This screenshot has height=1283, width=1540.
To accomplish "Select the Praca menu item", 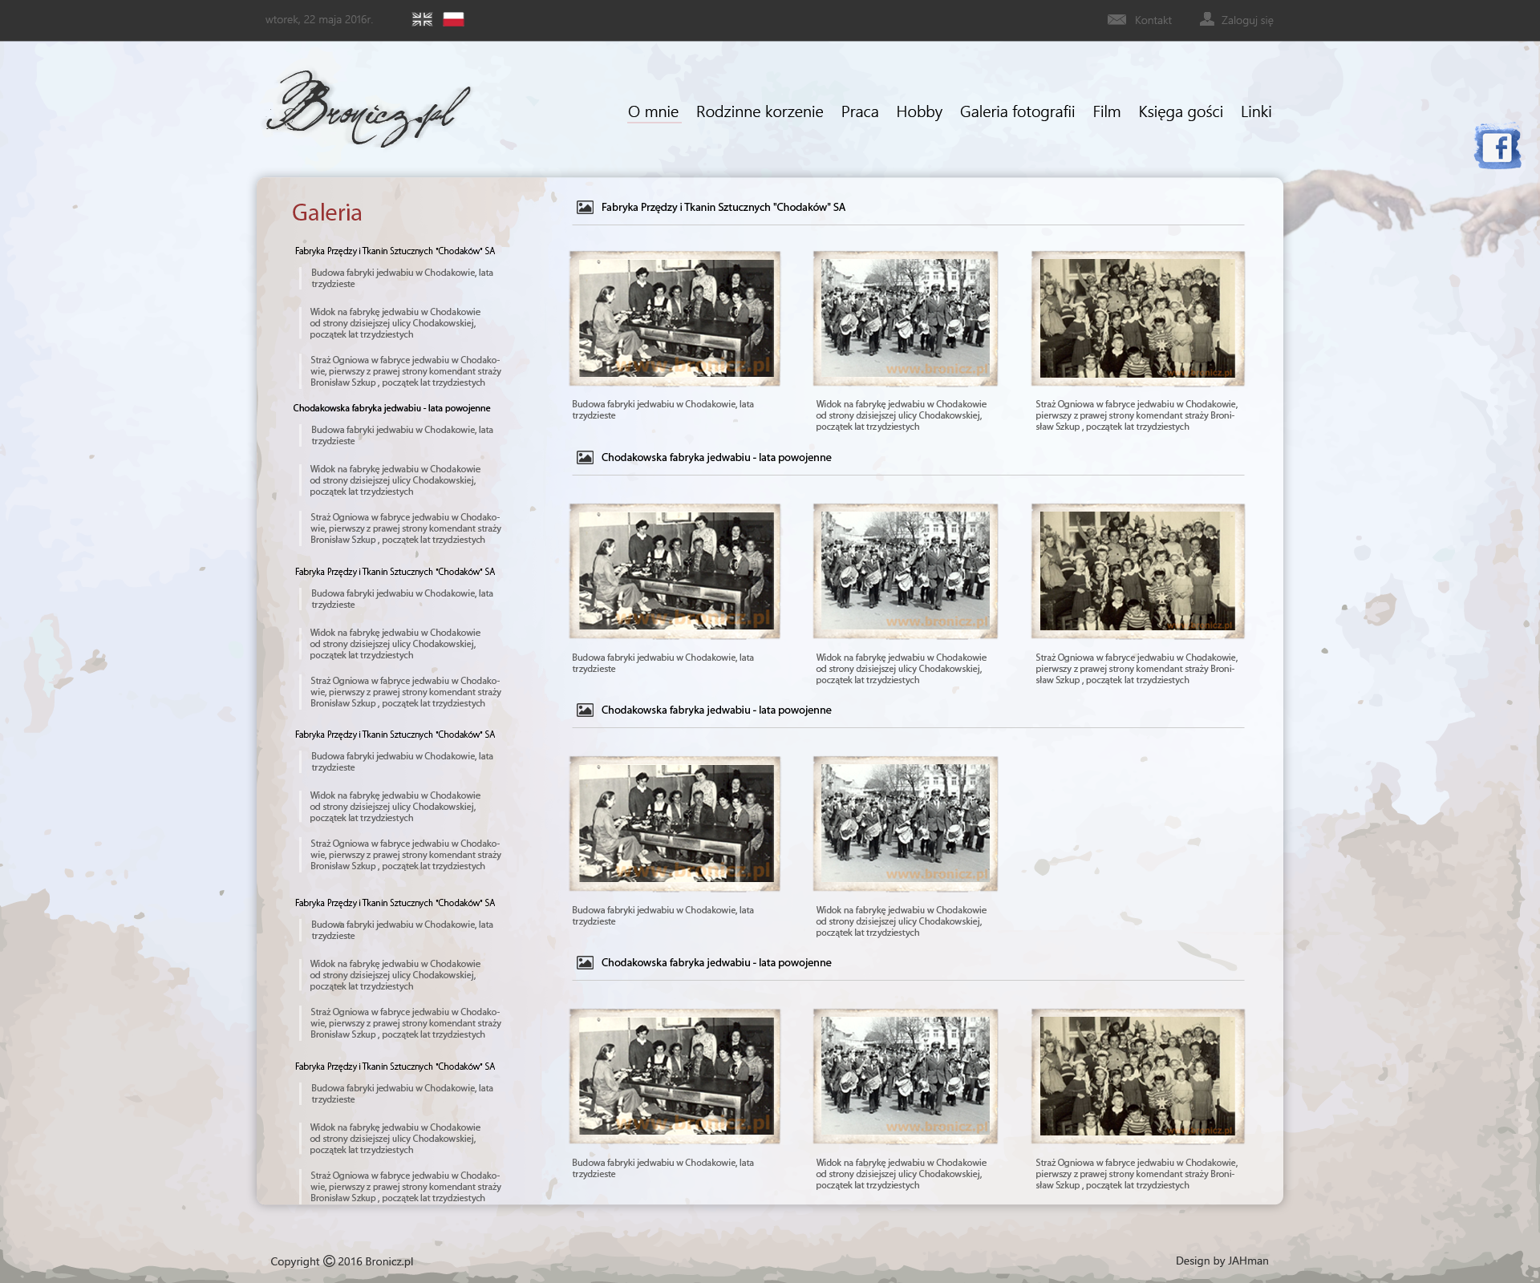I will [860, 111].
